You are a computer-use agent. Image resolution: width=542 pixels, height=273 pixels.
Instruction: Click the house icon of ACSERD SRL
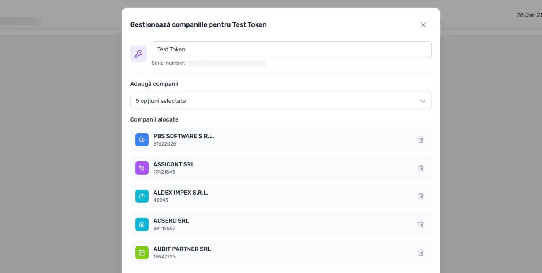[142, 224]
